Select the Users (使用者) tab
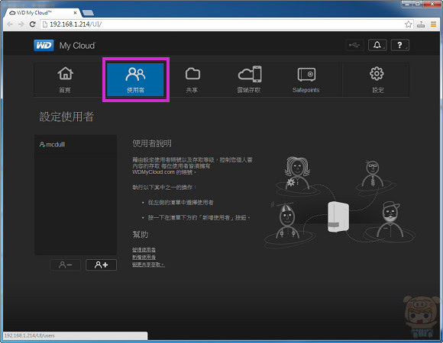 point(135,80)
